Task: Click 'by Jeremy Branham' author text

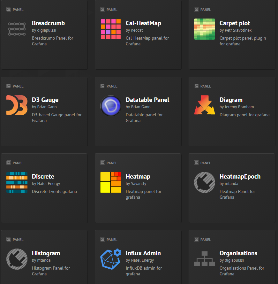Action: click(237, 107)
